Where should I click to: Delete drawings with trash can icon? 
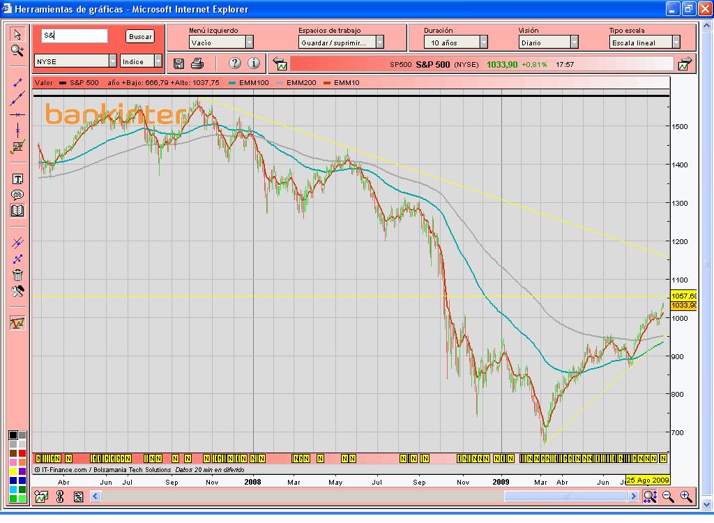click(17, 275)
